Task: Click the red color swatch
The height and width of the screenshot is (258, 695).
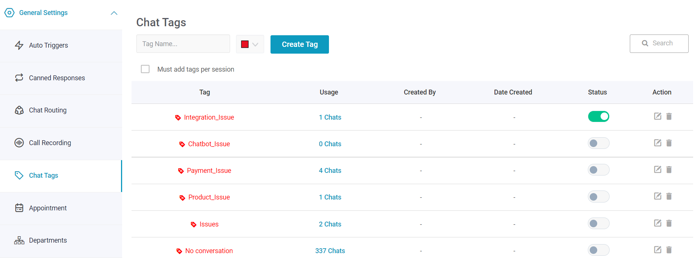Action: tap(245, 44)
